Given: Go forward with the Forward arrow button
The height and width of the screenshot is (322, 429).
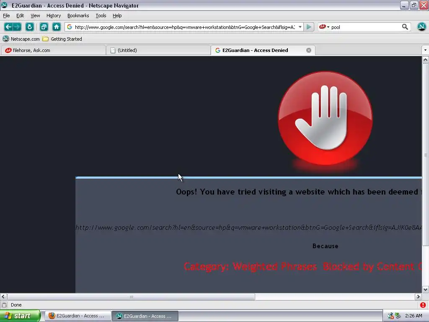Looking at the screenshot, I should (17, 27).
